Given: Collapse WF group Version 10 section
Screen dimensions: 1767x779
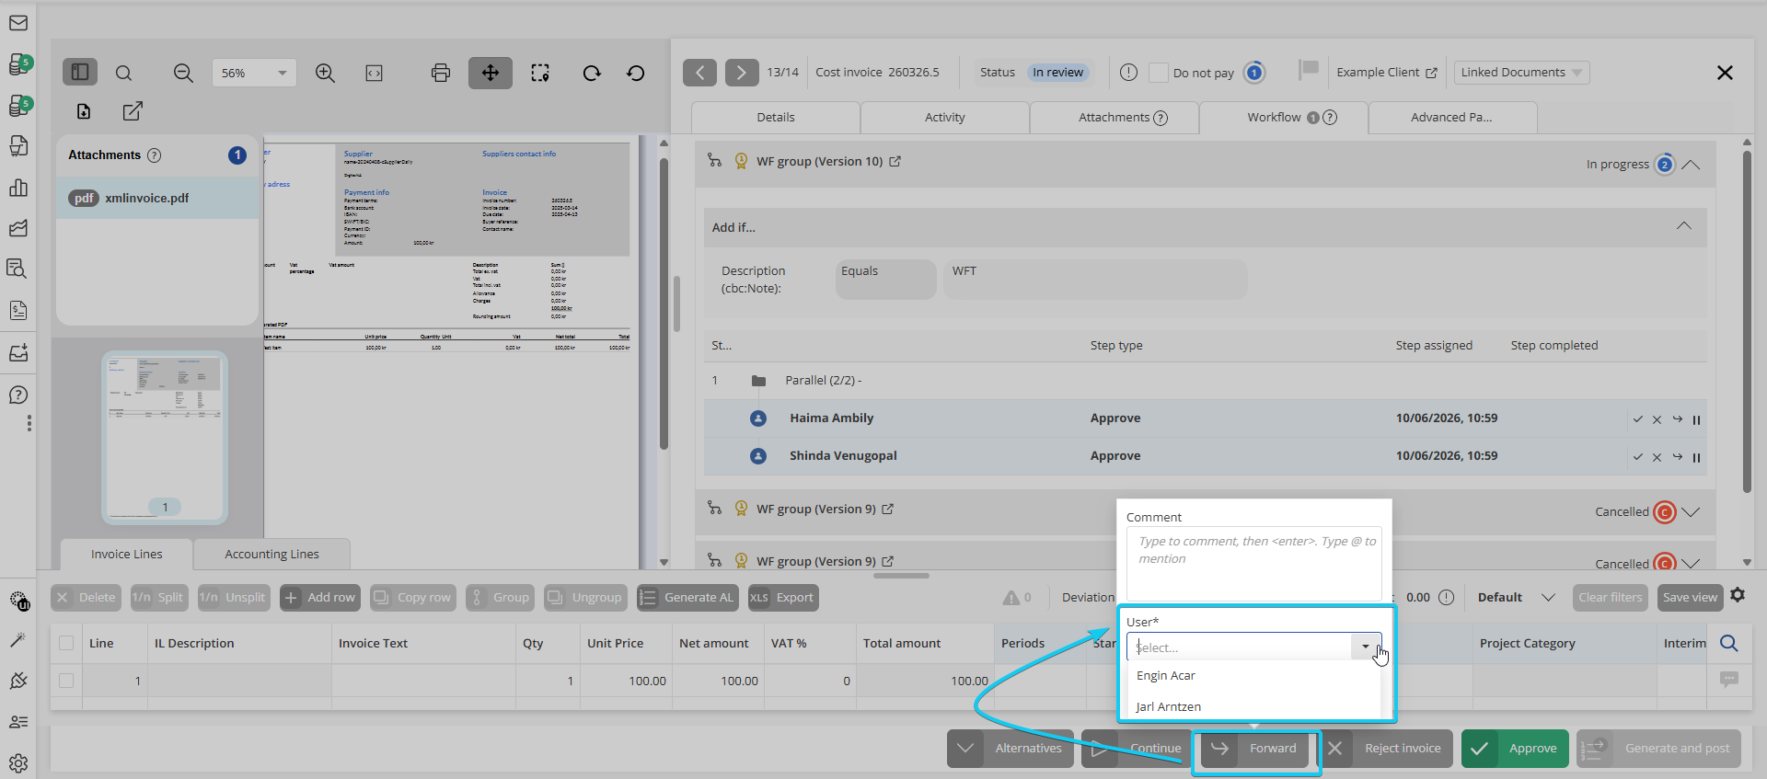Looking at the screenshot, I should click(x=1691, y=165).
